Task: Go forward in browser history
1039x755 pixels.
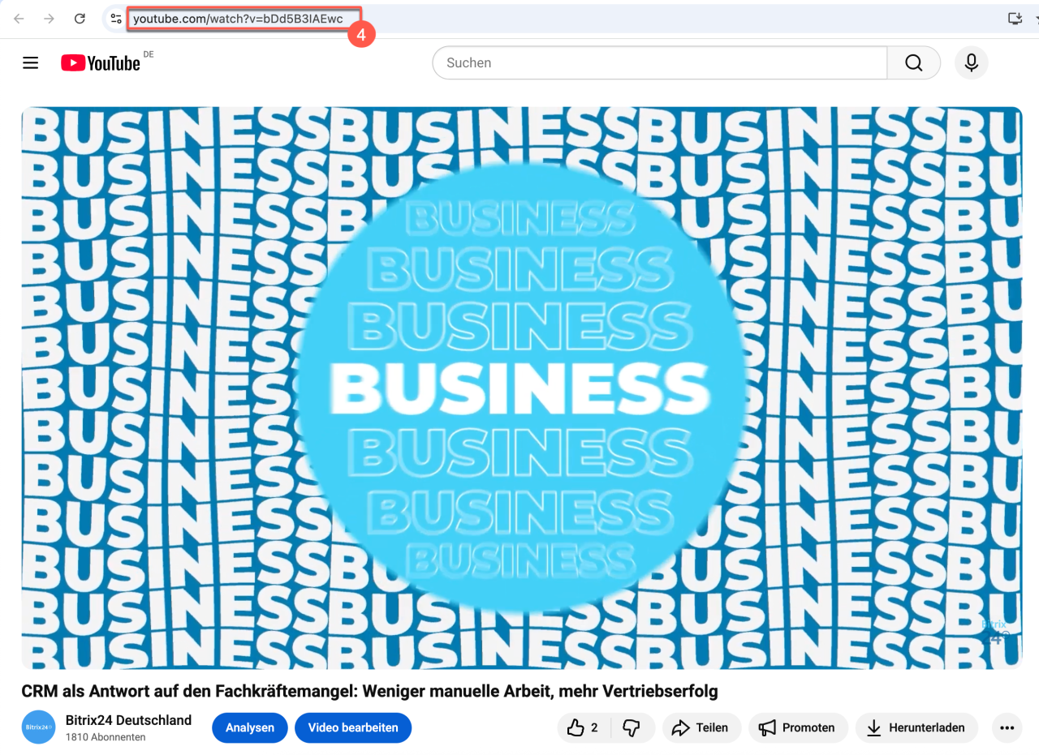Action: (50, 19)
